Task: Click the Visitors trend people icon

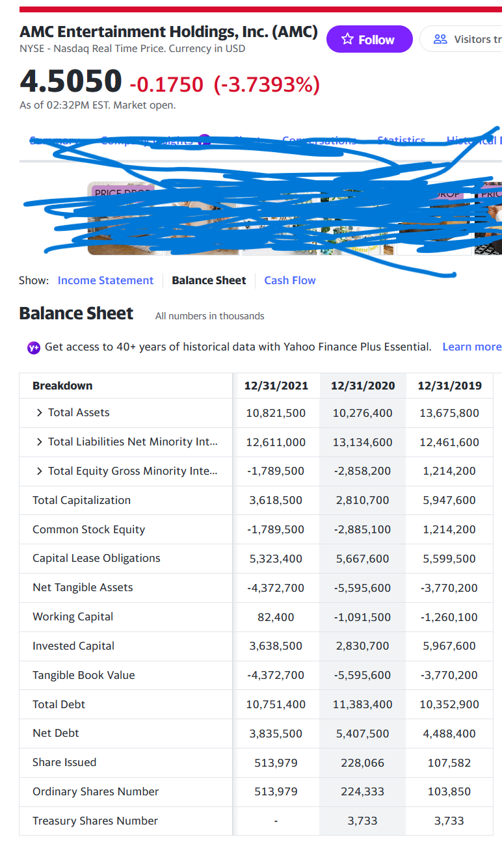Action: [x=440, y=40]
